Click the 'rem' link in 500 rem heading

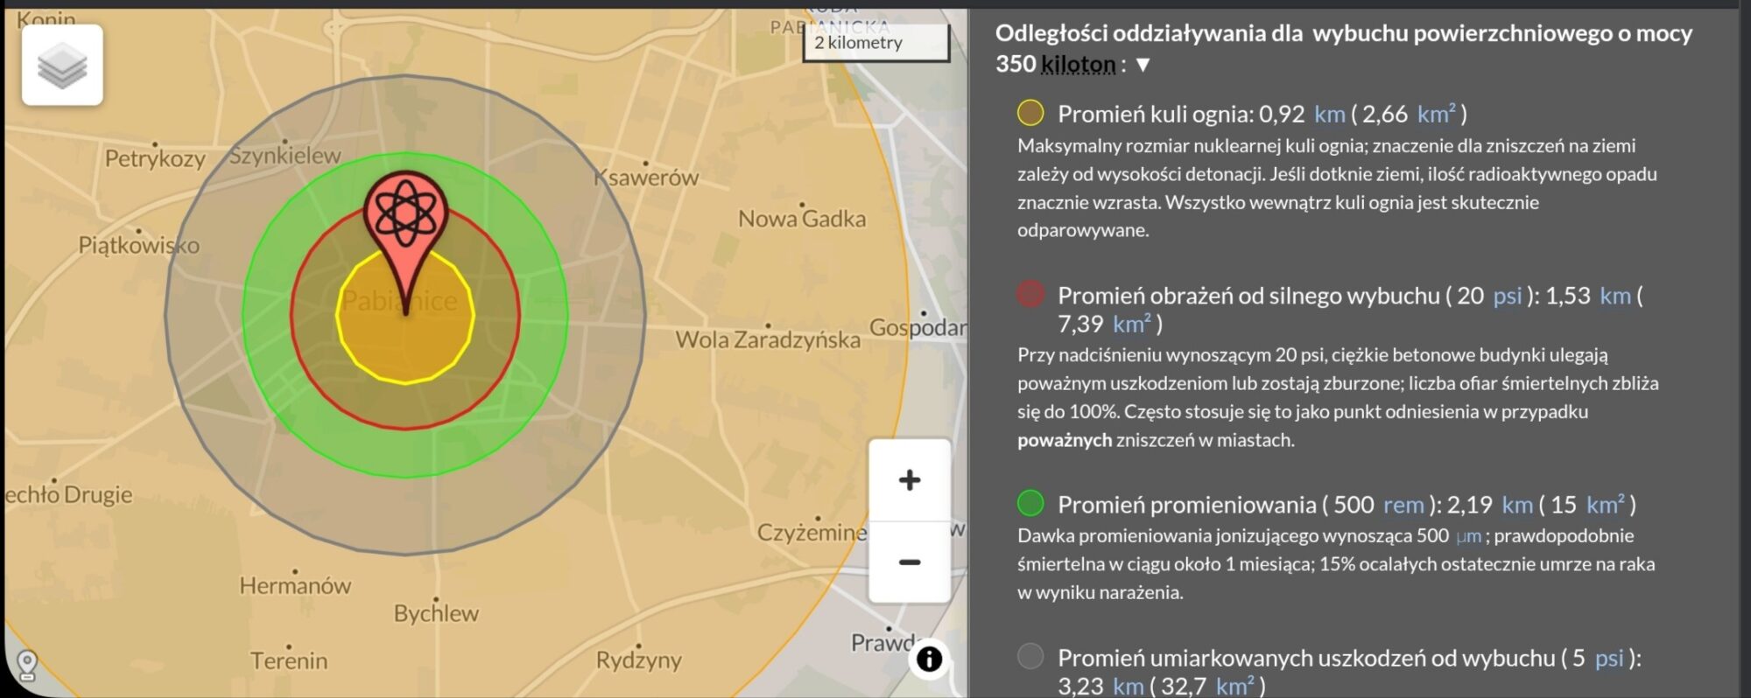(1403, 506)
